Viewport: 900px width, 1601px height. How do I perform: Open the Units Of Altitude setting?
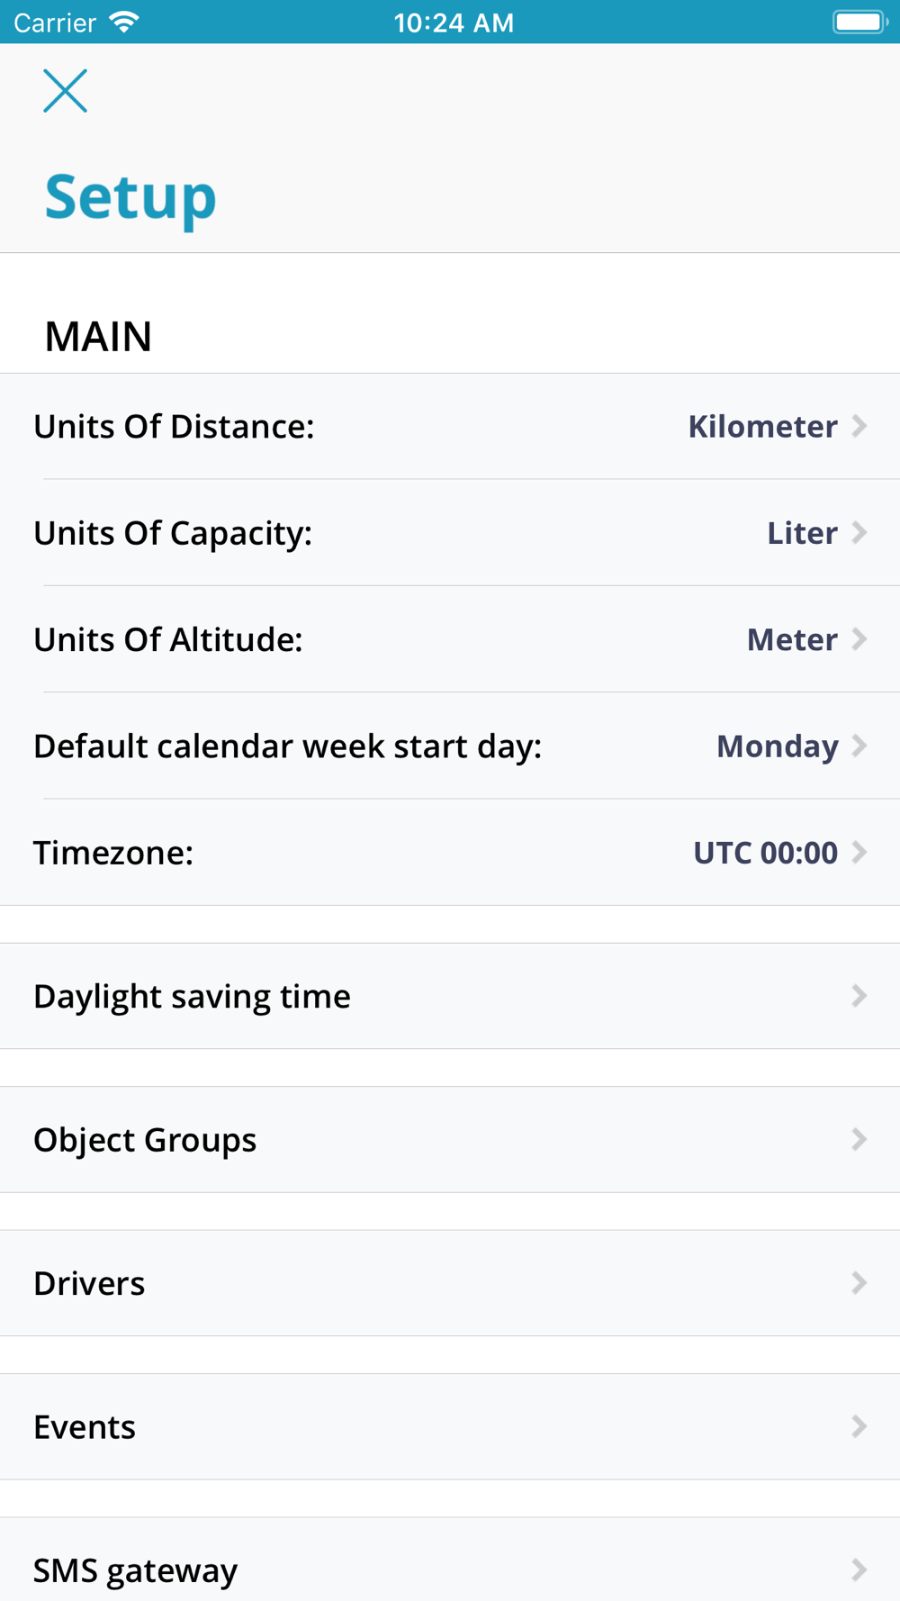click(168, 639)
